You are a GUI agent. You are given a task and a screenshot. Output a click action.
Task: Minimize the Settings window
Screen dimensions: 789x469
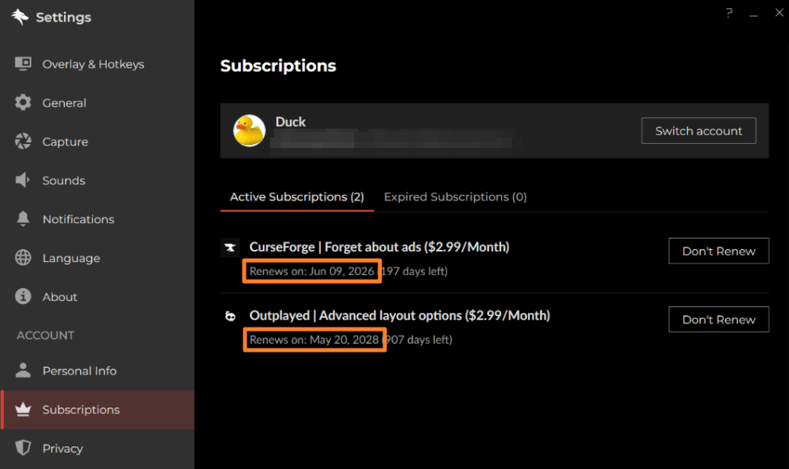[x=753, y=15]
